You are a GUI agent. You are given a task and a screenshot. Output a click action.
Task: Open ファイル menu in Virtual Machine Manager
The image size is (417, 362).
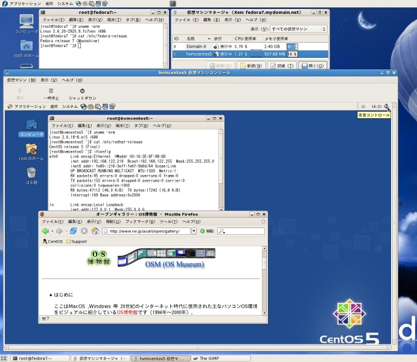click(x=186, y=20)
